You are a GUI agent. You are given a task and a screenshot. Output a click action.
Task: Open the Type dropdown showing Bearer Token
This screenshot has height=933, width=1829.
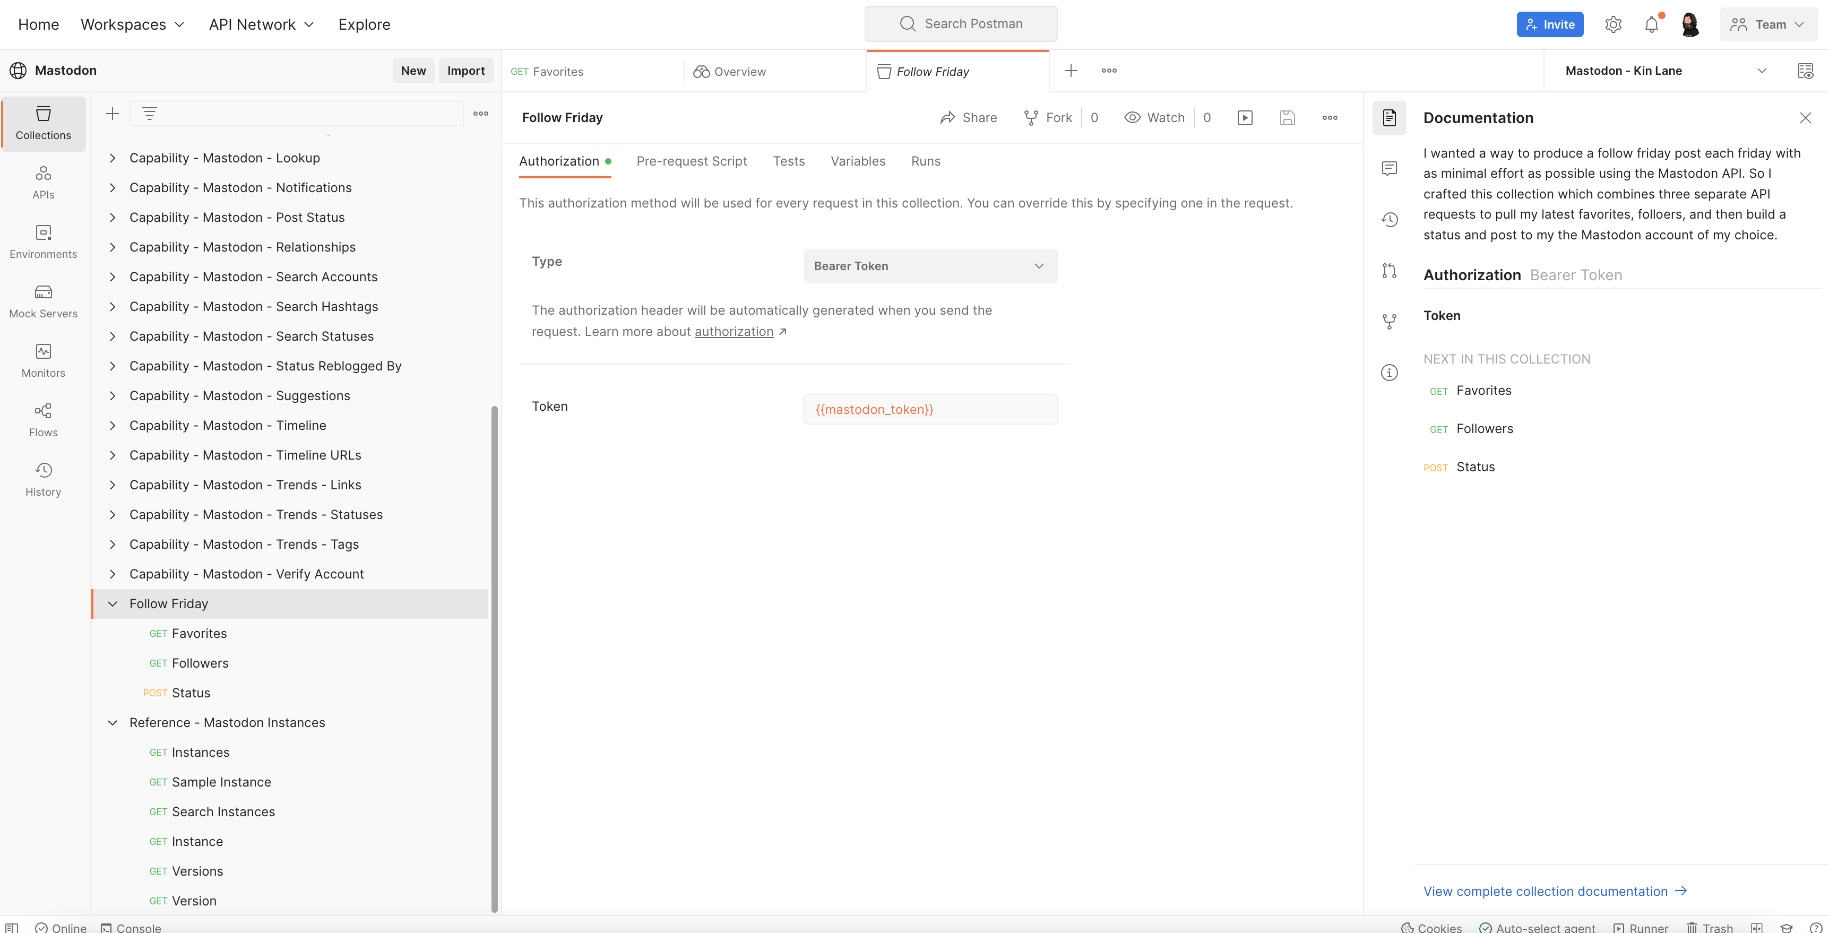930,265
